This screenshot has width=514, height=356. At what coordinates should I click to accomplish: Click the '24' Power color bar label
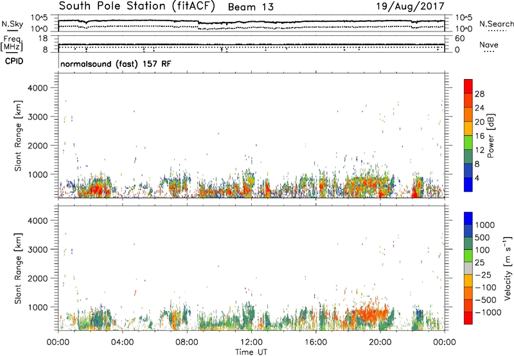(479, 108)
